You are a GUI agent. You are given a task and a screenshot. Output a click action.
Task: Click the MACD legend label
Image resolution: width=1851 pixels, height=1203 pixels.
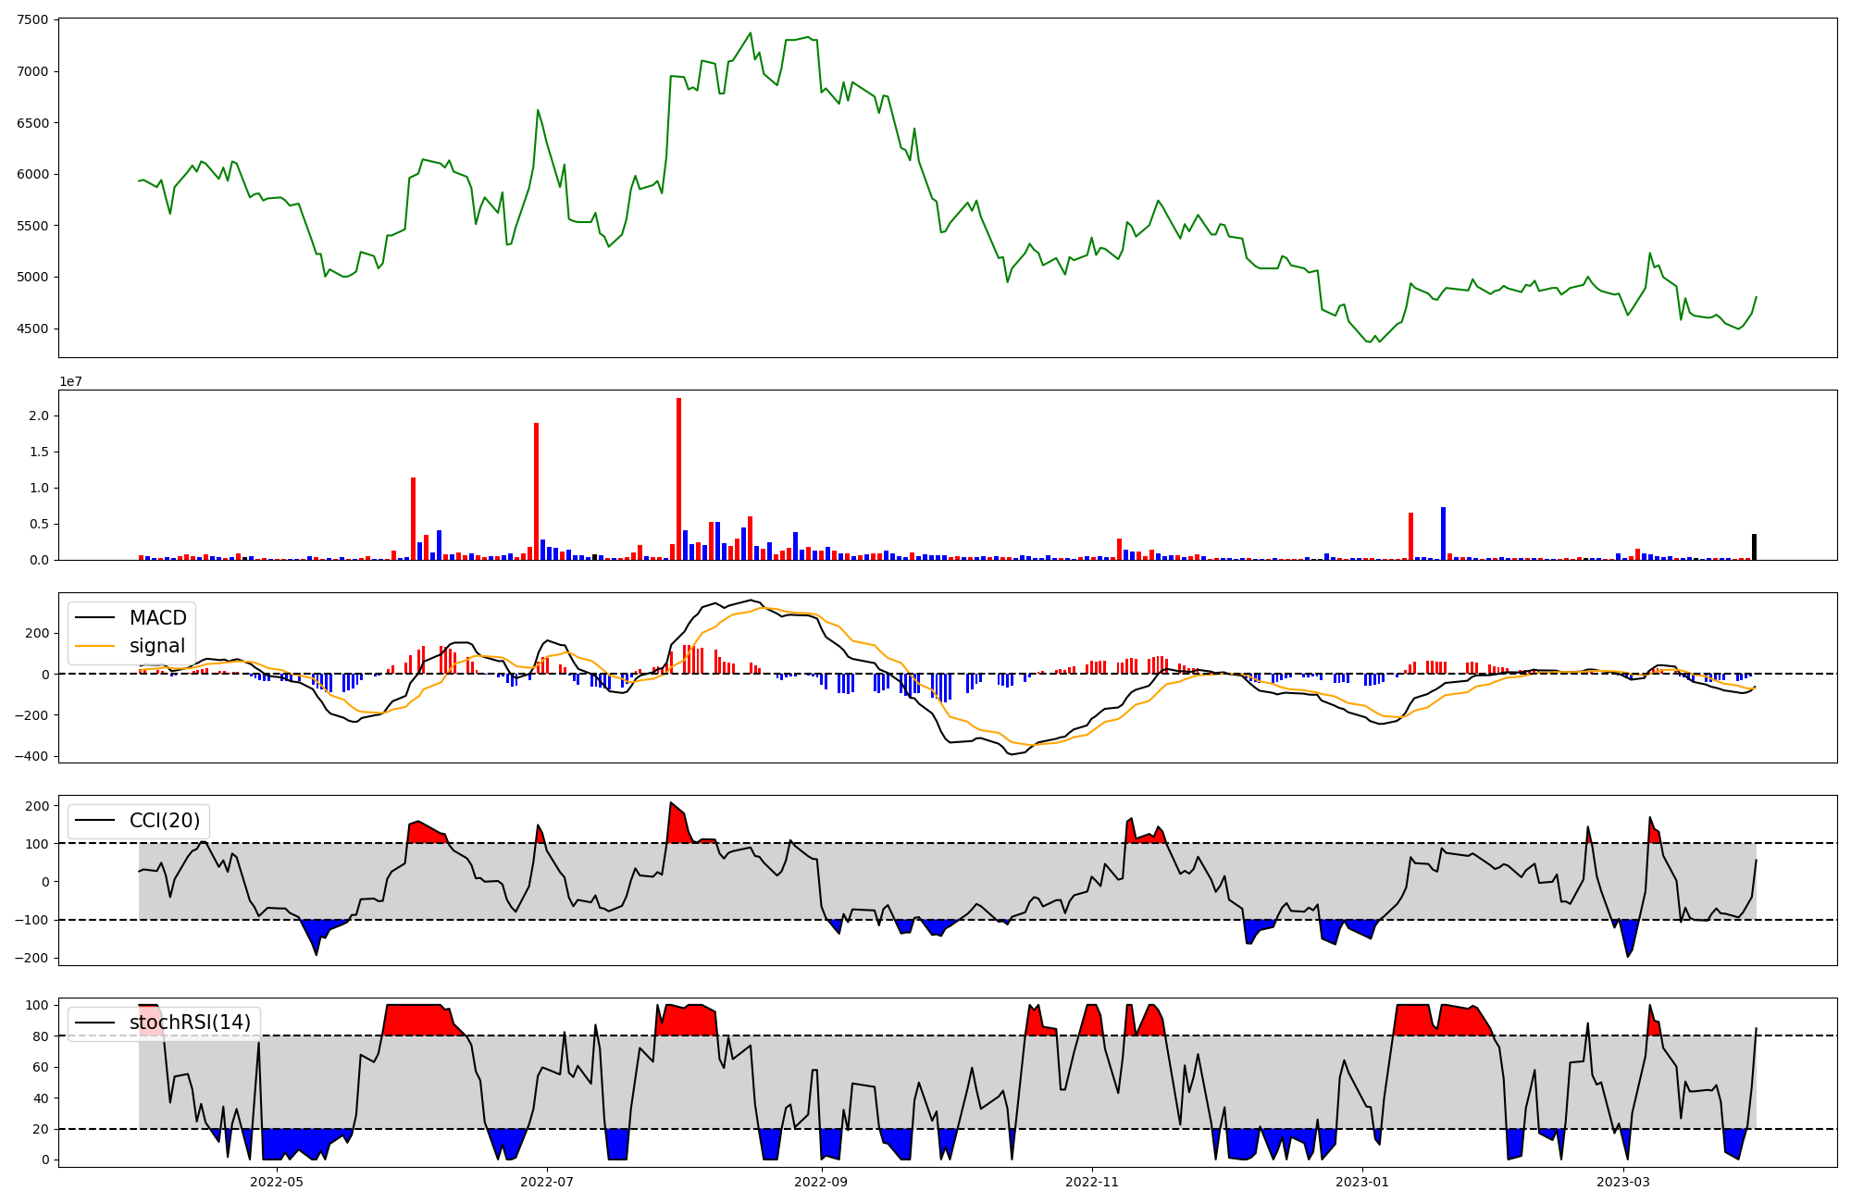point(157,618)
